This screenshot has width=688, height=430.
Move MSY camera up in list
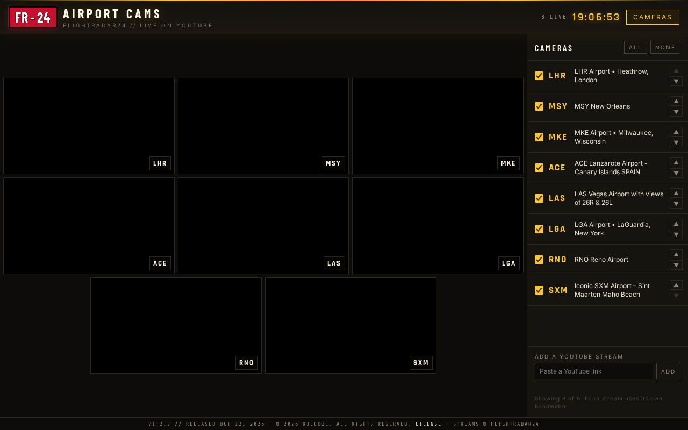pos(676,101)
